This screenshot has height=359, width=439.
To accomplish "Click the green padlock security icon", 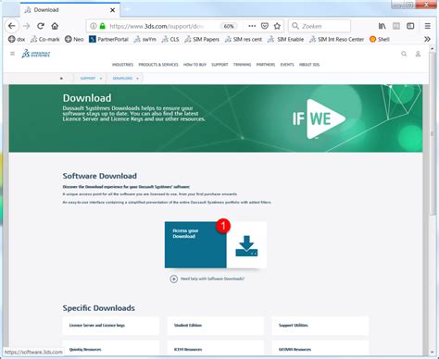I will (103, 26).
